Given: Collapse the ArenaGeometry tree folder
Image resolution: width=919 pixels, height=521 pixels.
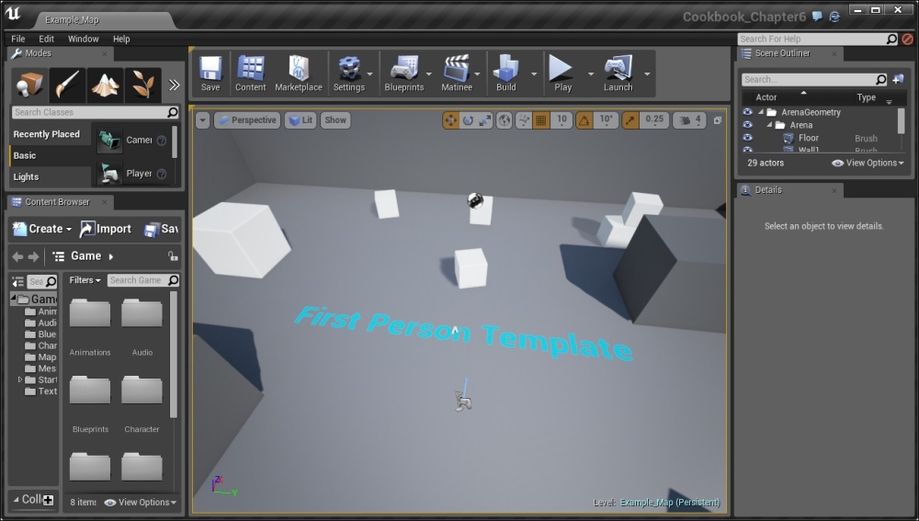Looking at the screenshot, I should (x=761, y=112).
